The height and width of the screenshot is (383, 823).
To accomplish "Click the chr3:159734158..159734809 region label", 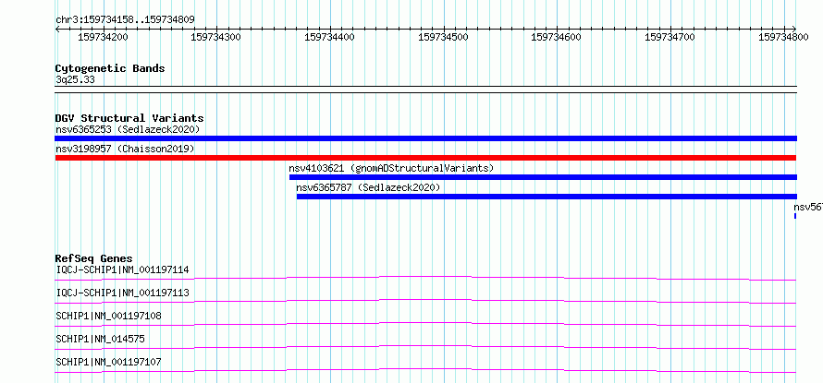I will (125, 20).
